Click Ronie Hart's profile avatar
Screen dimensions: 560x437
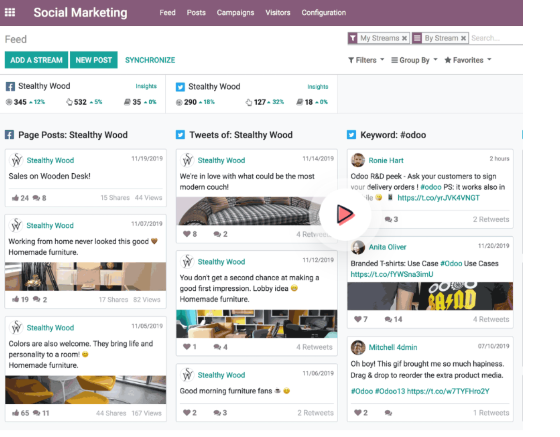(358, 160)
